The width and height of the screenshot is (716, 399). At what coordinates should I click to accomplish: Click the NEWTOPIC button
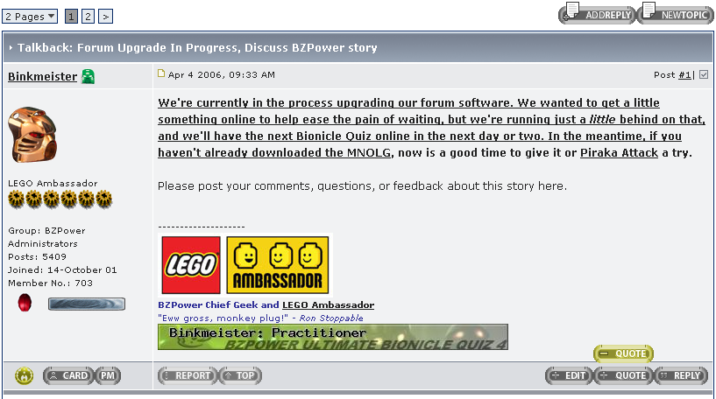(676, 13)
